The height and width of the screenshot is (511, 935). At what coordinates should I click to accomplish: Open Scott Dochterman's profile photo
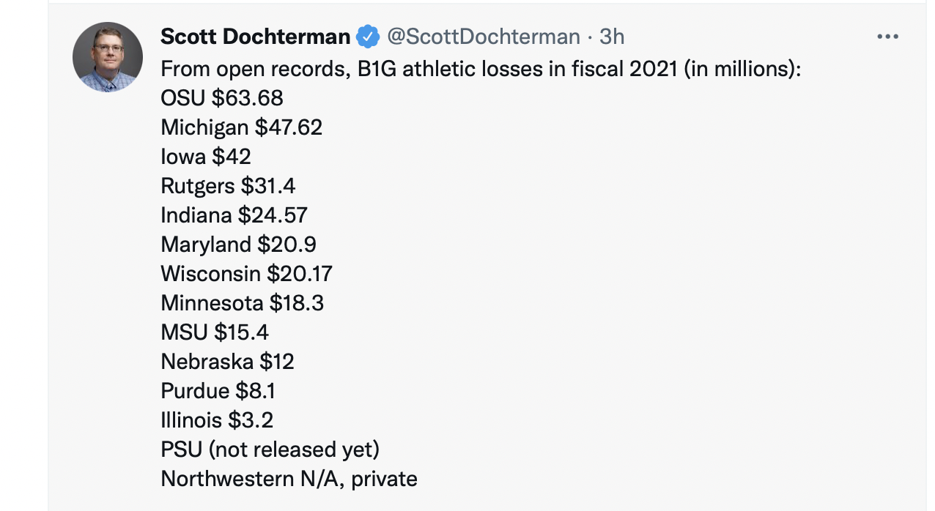(x=108, y=57)
